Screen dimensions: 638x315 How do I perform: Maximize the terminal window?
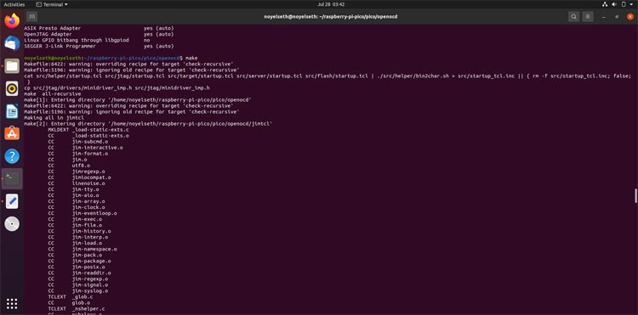point(617,17)
